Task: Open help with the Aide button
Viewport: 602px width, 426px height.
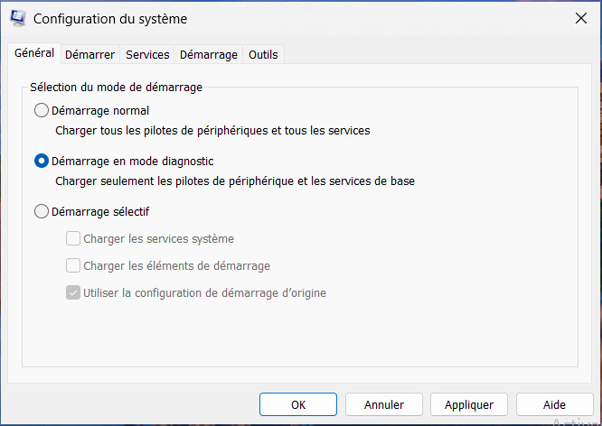Action: pos(554,404)
